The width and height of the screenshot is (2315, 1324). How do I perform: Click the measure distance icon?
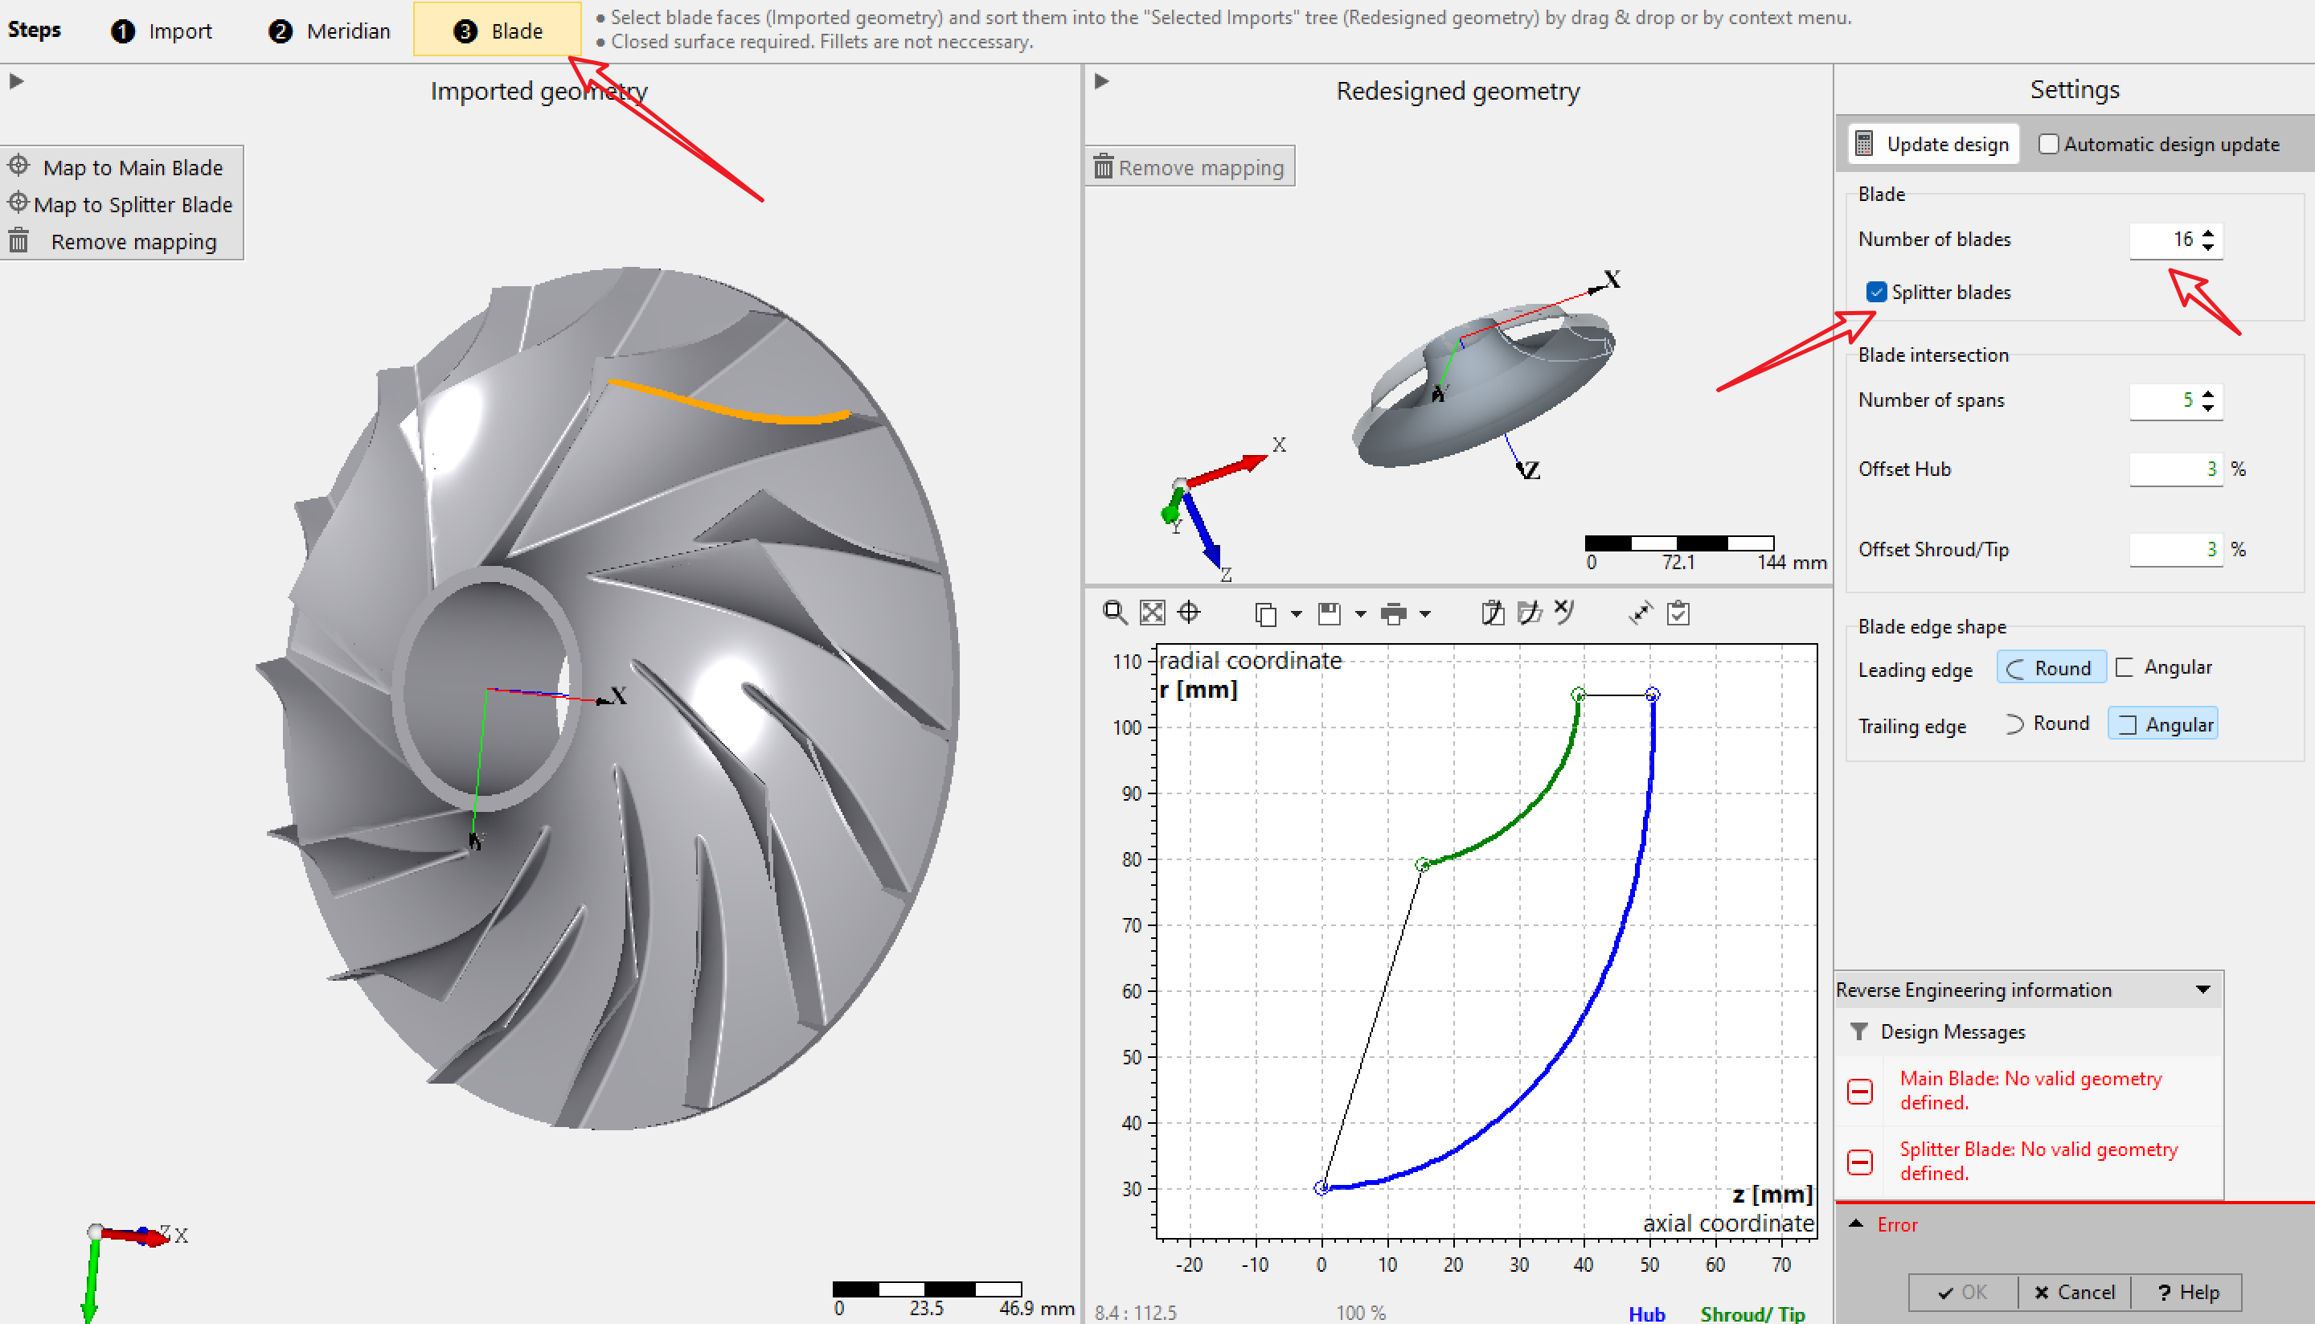coord(1641,614)
